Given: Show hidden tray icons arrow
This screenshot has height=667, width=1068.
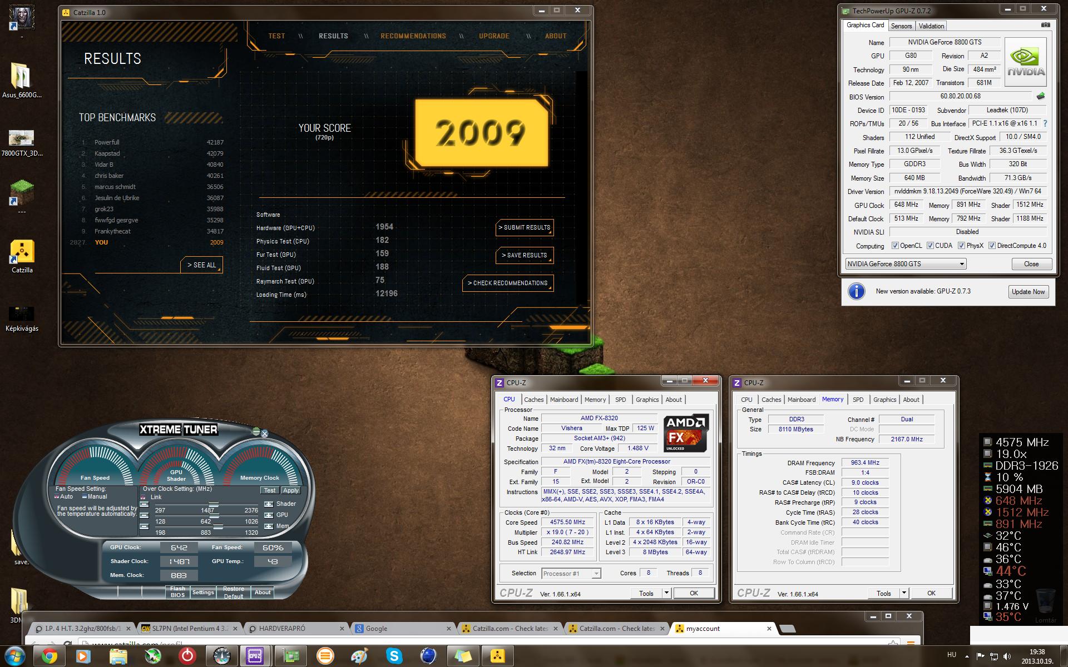Looking at the screenshot, I should (967, 656).
